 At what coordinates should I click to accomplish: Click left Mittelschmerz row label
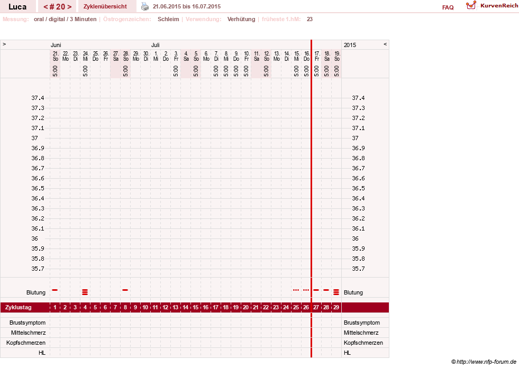tap(28, 333)
